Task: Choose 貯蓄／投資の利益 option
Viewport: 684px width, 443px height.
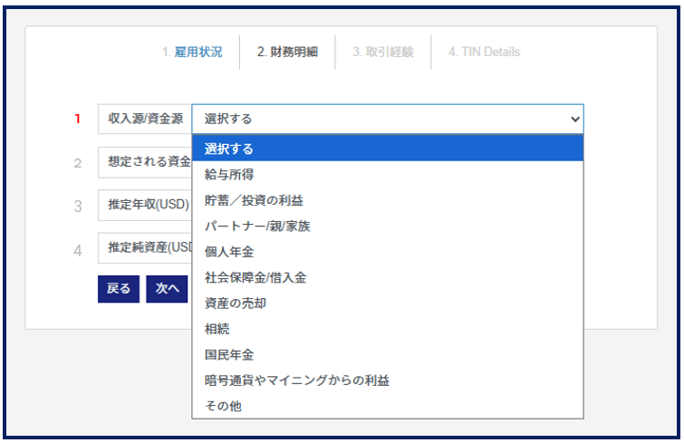Action: point(254,200)
